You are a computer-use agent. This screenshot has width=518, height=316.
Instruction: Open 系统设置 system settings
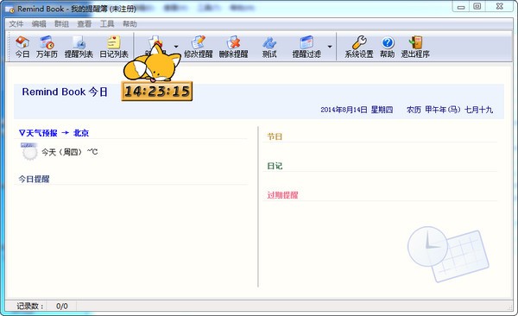(x=359, y=47)
